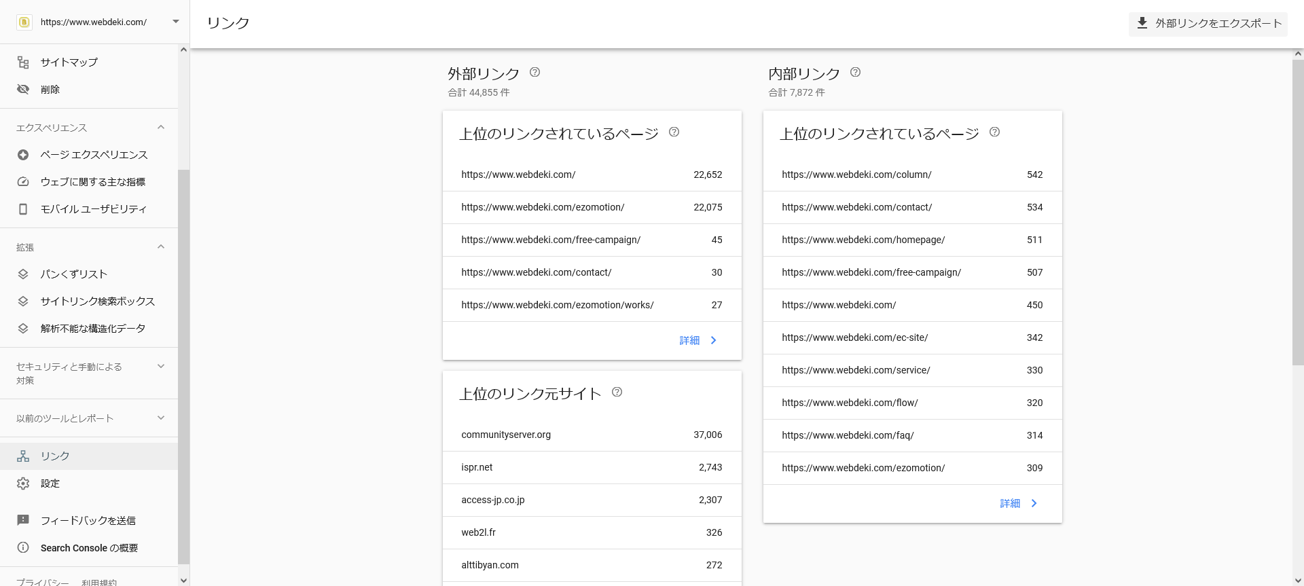Open internal row webdeki.com/service/ 330
The height and width of the screenshot is (586, 1304).
913,370
